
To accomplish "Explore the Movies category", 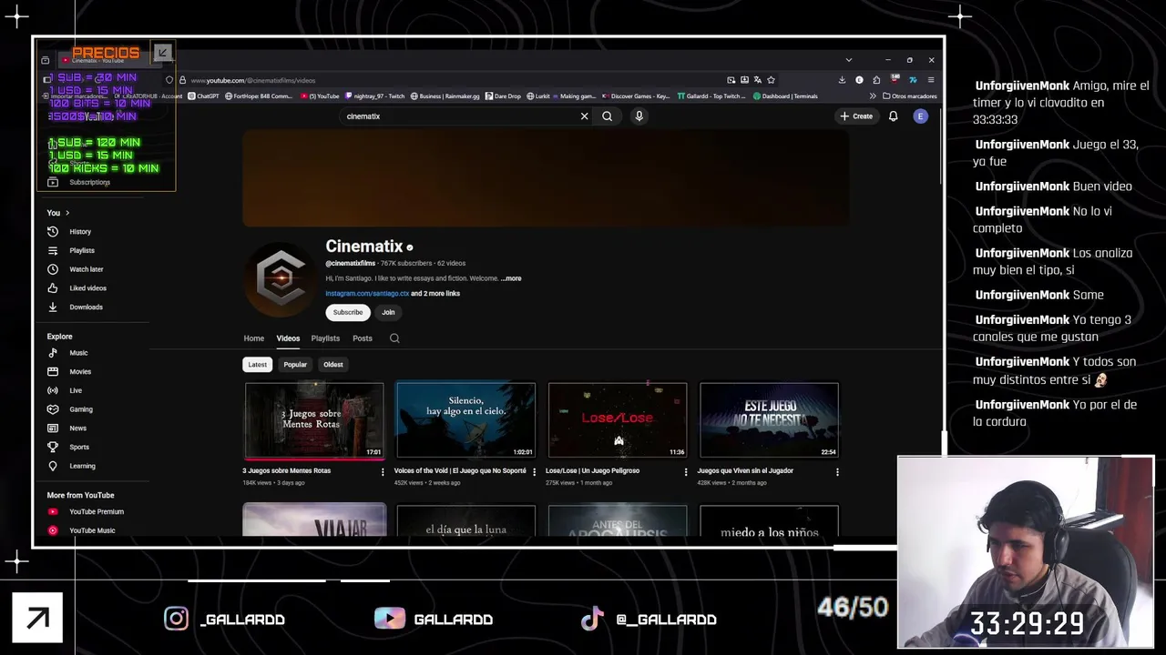I will point(80,372).
